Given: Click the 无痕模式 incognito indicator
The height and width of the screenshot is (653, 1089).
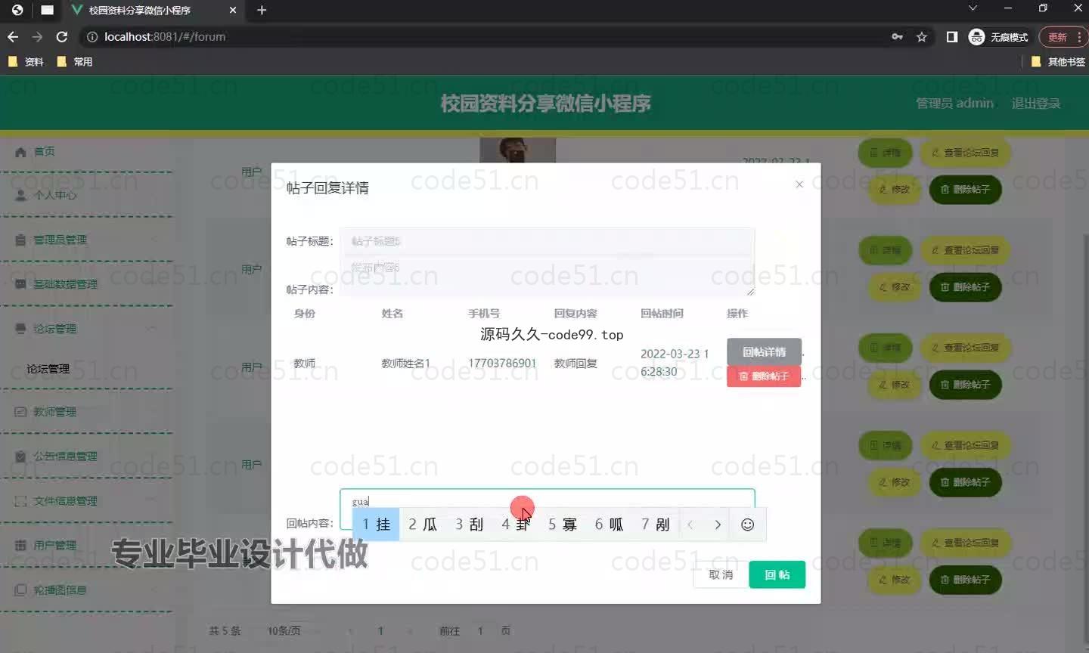Looking at the screenshot, I should click(998, 37).
